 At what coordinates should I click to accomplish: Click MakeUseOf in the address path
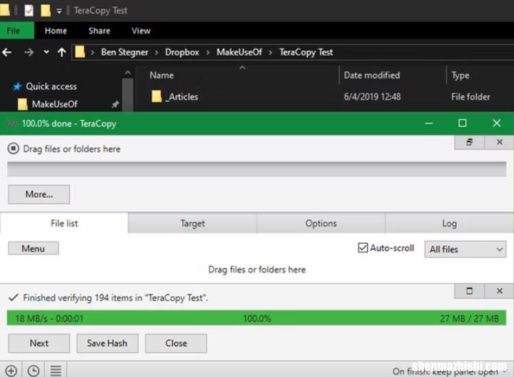239,52
